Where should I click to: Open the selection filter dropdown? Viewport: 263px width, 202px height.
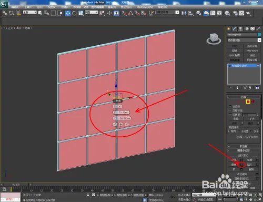coord(30,12)
